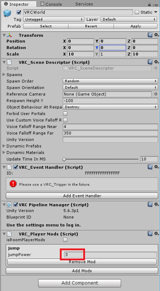Viewport: 160px width, 291px height.
Task: Click the Scale X value field
Action: click(80, 54)
